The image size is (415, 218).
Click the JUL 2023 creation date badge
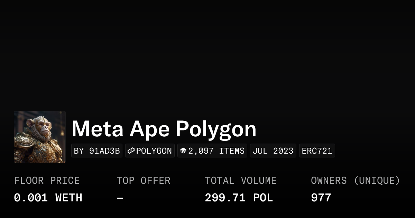click(x=273, y=151)
